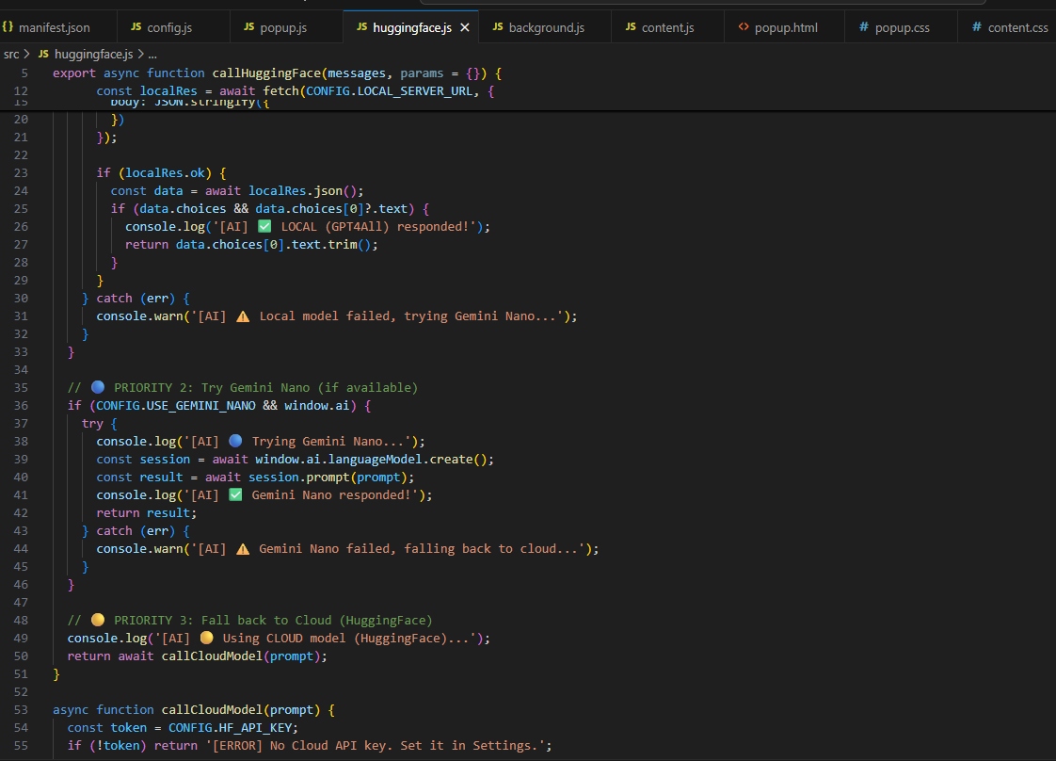This screenshot has height=761, width=1056.
Task: Open the popup.css tab
Action: pos(902,27)
